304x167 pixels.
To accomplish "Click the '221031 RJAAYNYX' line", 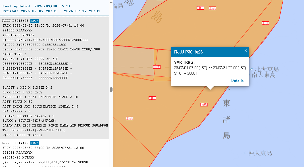I will (17, 153).
